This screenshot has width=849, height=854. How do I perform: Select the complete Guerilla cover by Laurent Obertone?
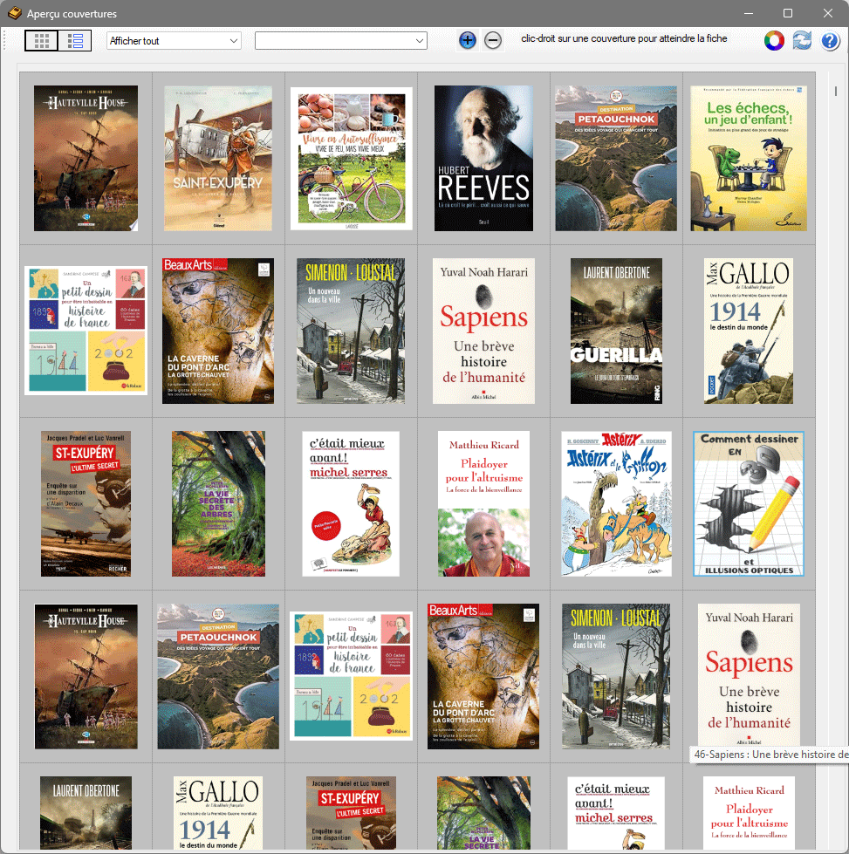coord(616,331)
